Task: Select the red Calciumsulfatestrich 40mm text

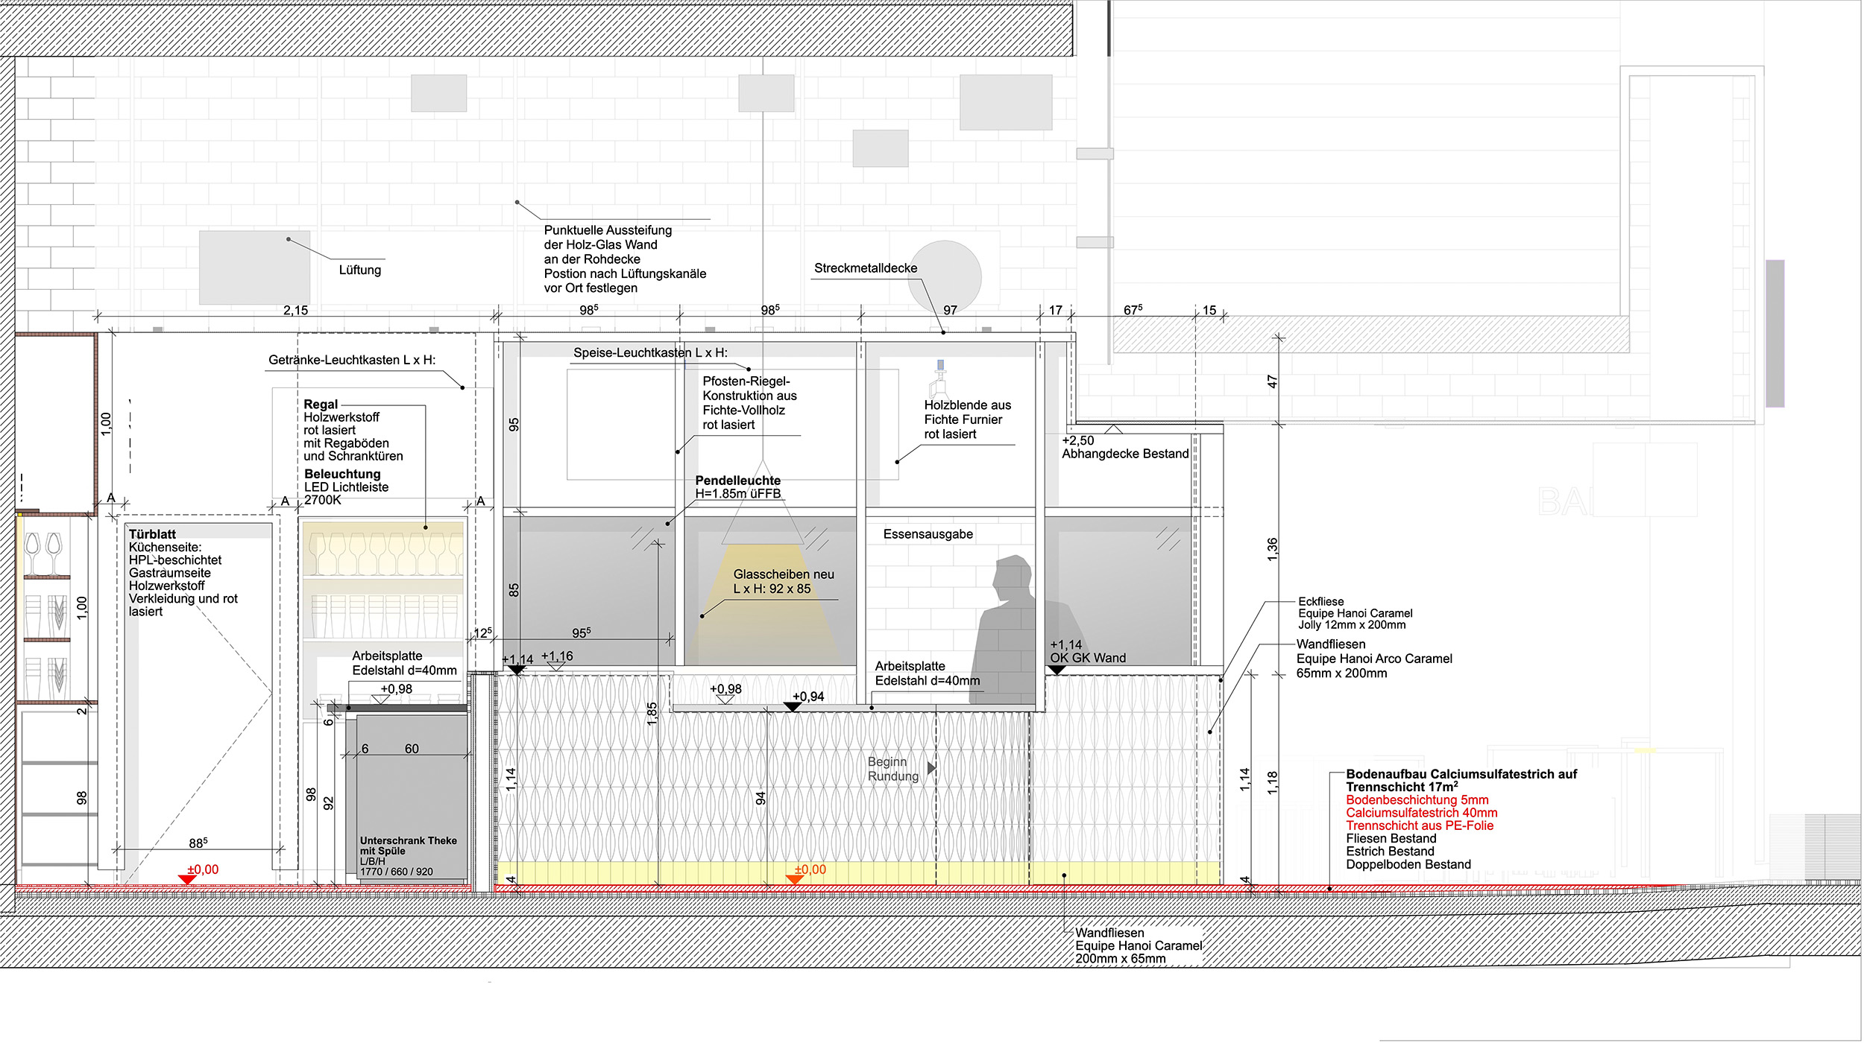Action: pyautogui.click(x=1421, y=813)
